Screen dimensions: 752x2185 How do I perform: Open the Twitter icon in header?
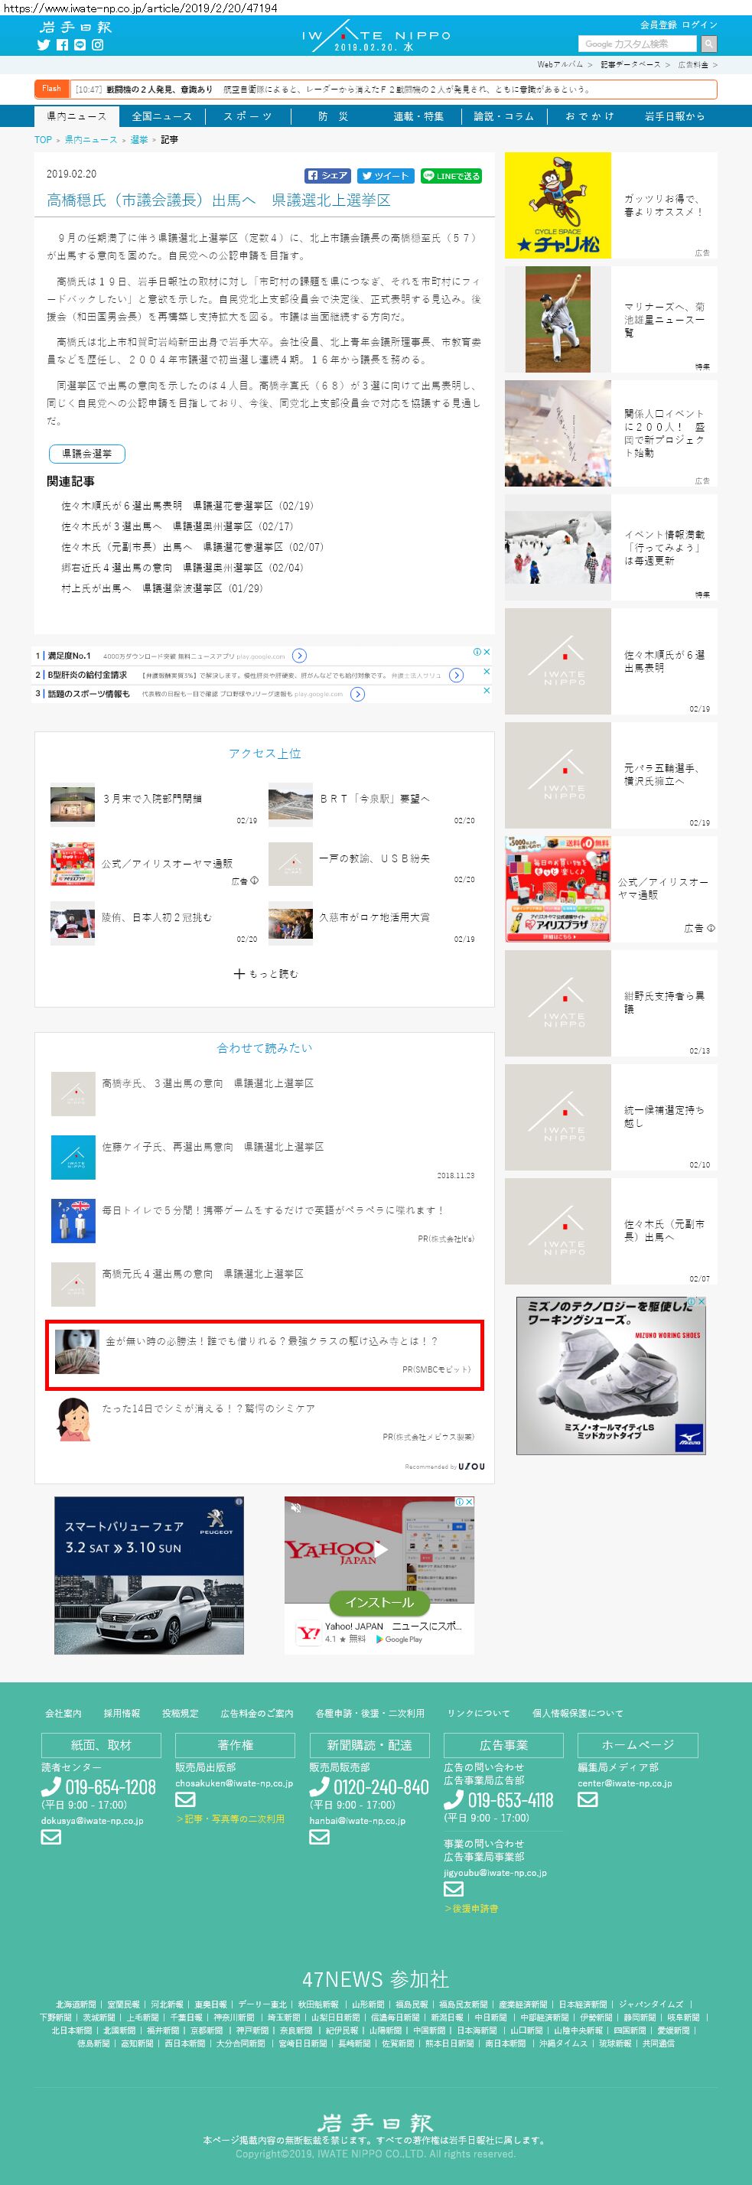click(44, 45)
